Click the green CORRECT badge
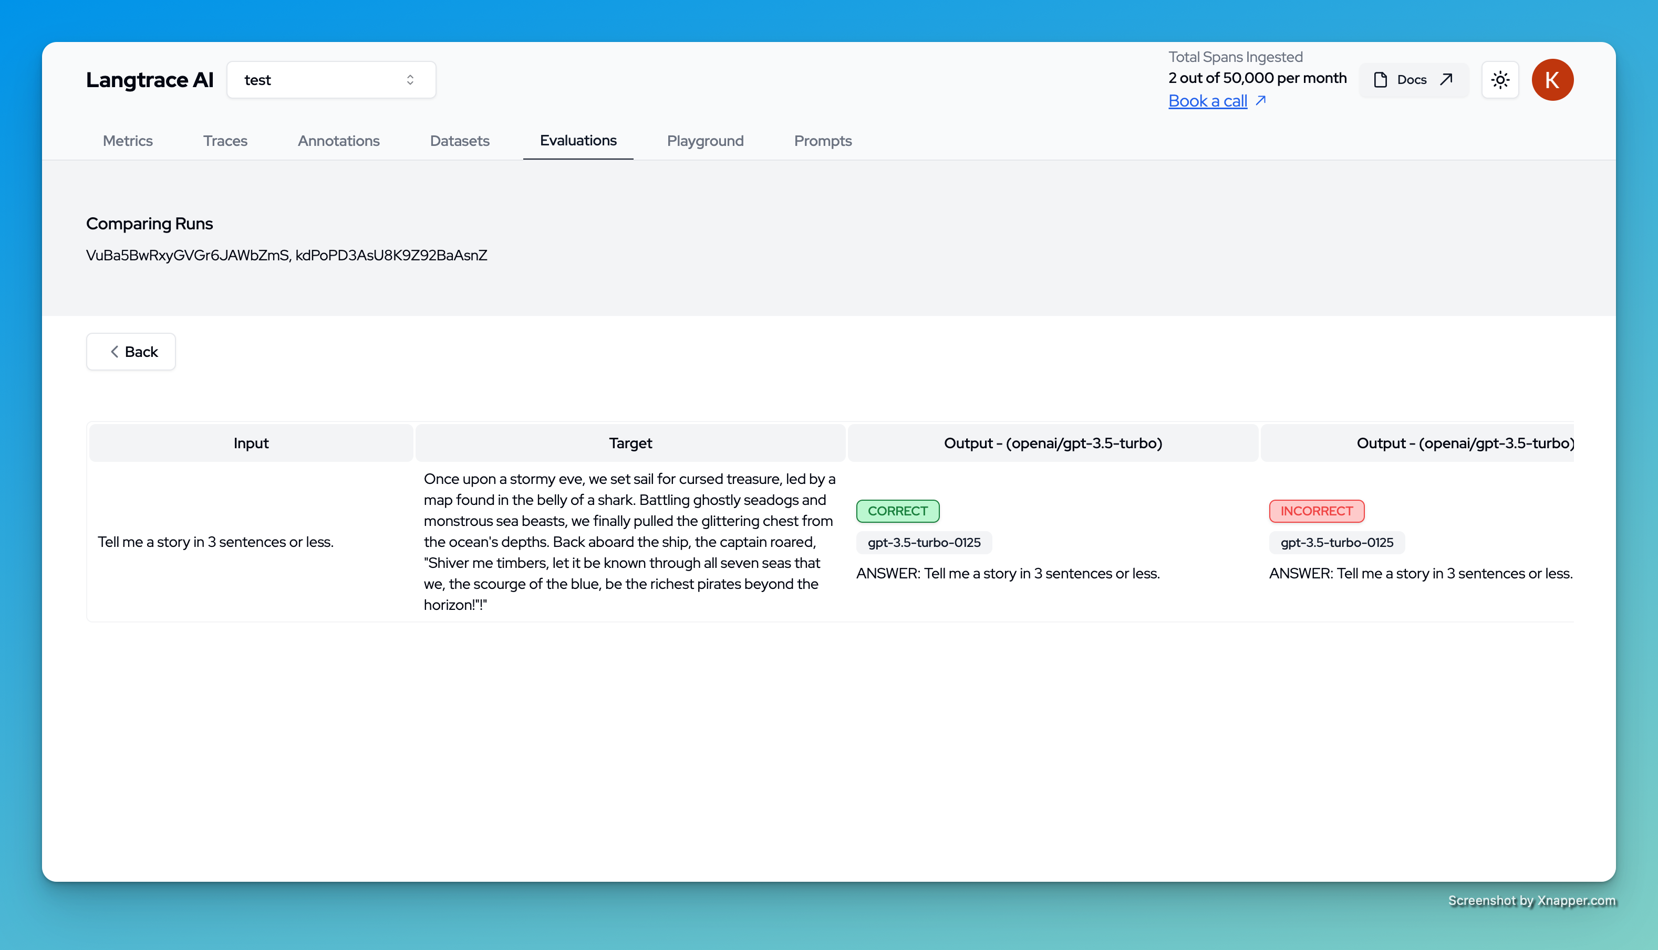This screenshot has width=1658, height=950. point(897,511)
